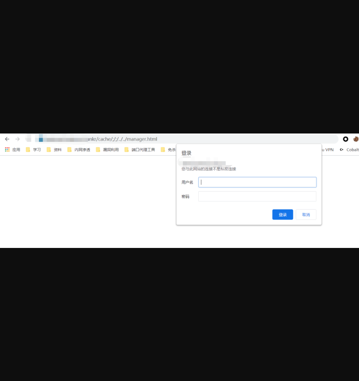Click the black circle extension icon
The image size is (359, 381).
click(x=345, y=139)
